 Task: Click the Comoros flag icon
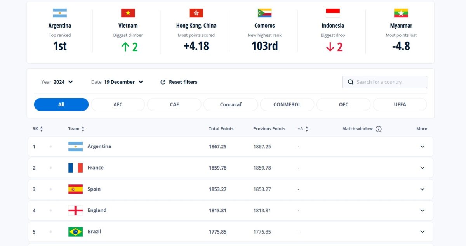(x=264, y=13)
